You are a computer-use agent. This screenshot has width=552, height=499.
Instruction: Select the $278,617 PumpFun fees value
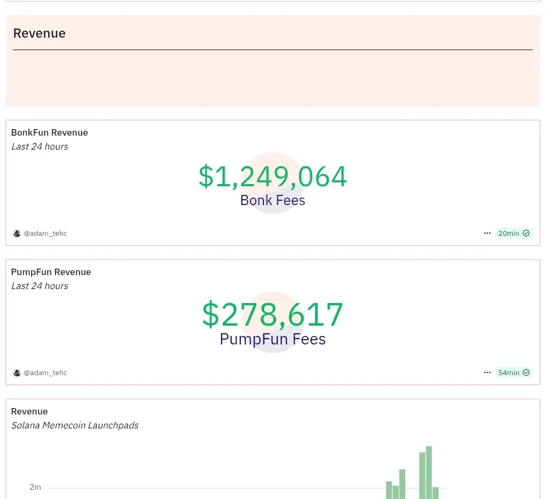click(x=273, y=314)
